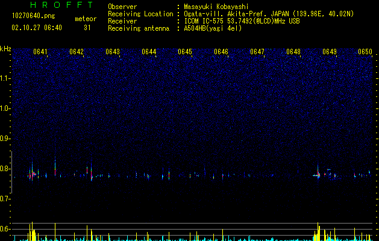Screen dimensions: 379x241
Task: Click the 1.1 frequency axis label
Action: coord(5,78)
